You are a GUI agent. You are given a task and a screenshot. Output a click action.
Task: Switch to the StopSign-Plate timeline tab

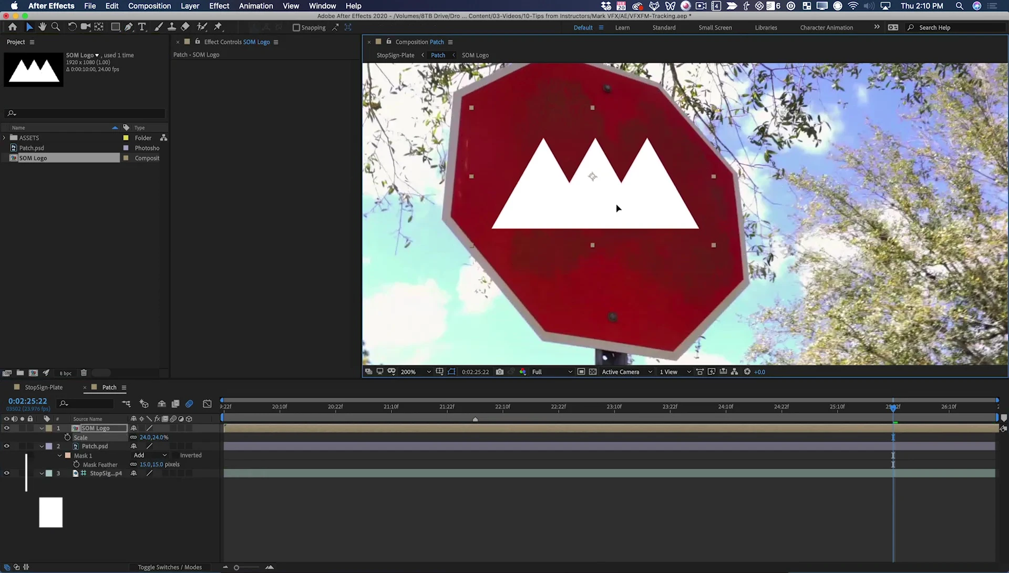tap(44, 387)
